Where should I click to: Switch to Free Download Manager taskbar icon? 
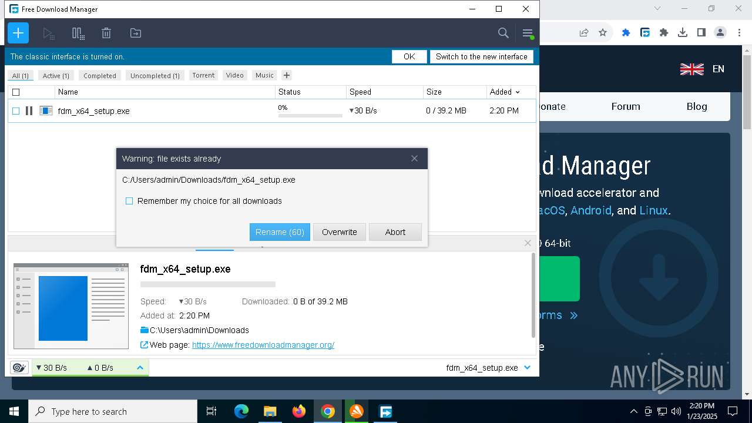pos(386,411)
